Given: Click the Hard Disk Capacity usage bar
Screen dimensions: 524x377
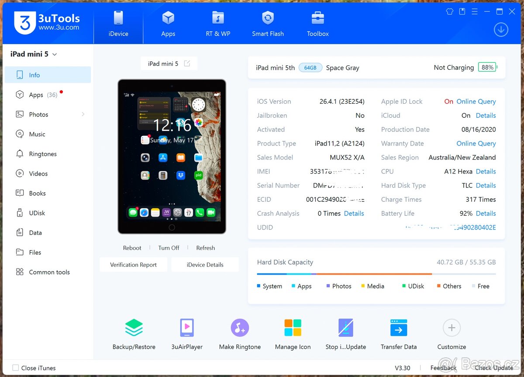Looking at the screenshot, I should (376, 274).
